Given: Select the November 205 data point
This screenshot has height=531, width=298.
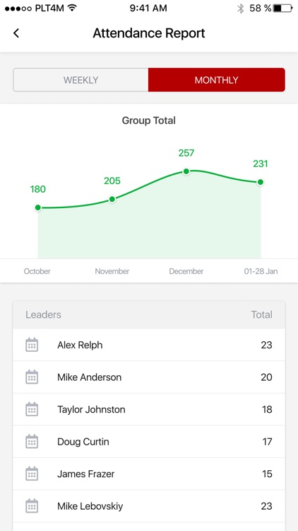Looking at the screenshot, I should coord(112,200).
